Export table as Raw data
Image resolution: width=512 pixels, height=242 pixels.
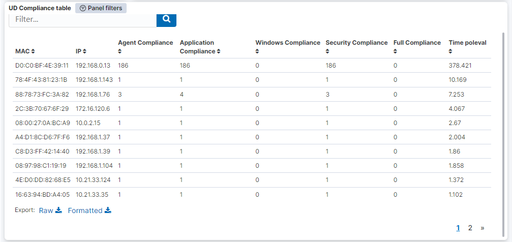click(x=50, y=210)
